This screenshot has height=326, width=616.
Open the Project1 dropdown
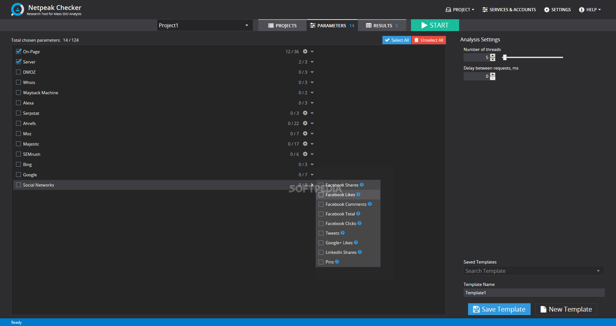click(x=205, y=25)
